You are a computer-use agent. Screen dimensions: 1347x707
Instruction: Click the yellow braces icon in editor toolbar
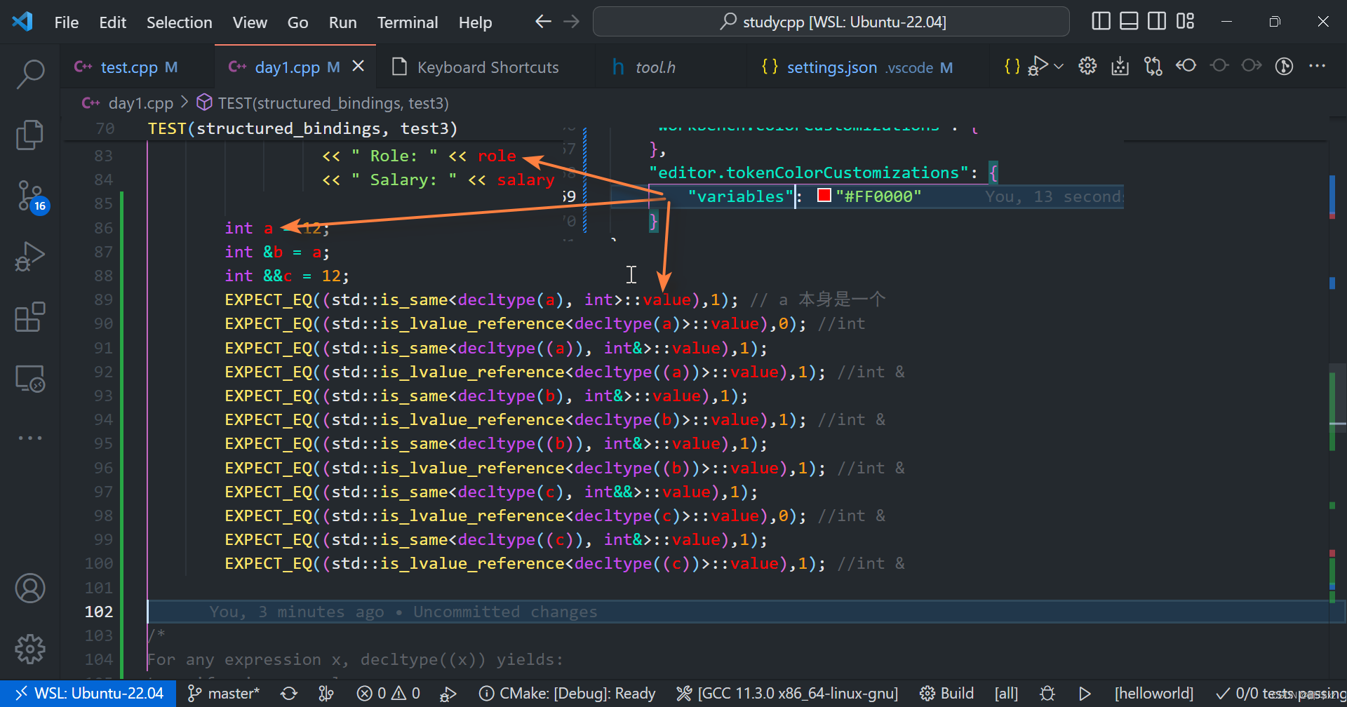pos(1012,67)
